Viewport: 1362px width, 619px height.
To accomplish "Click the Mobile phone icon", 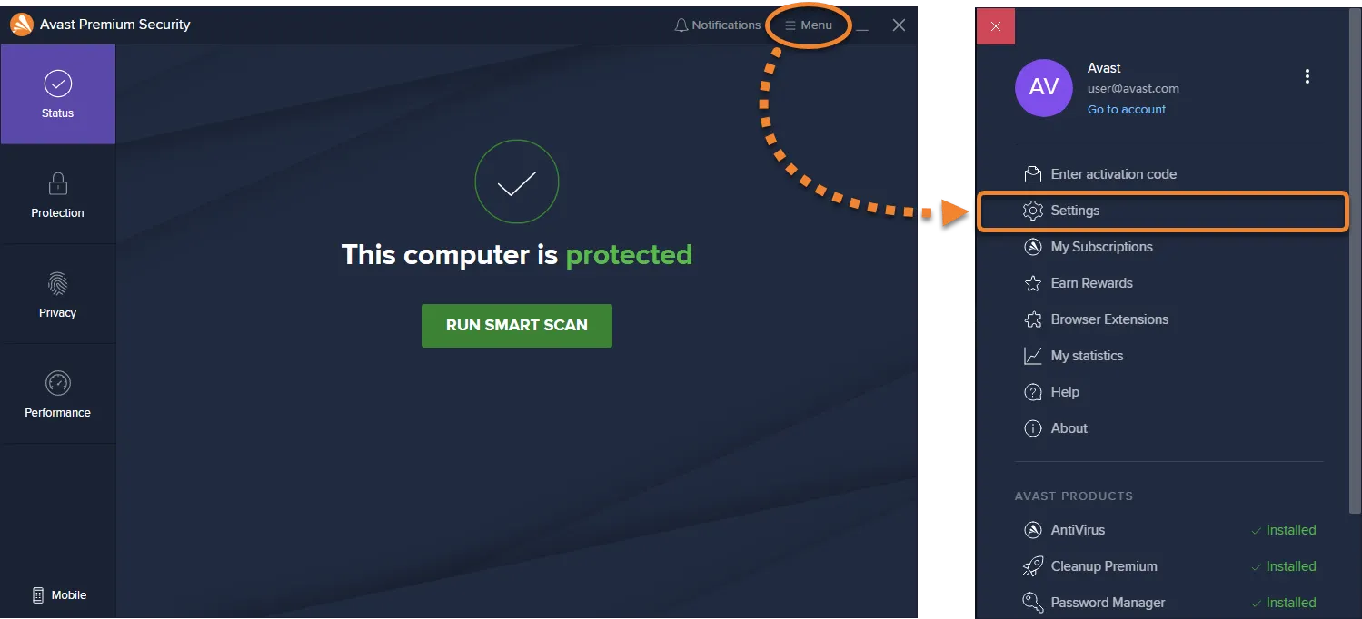I will click(38, 595).
